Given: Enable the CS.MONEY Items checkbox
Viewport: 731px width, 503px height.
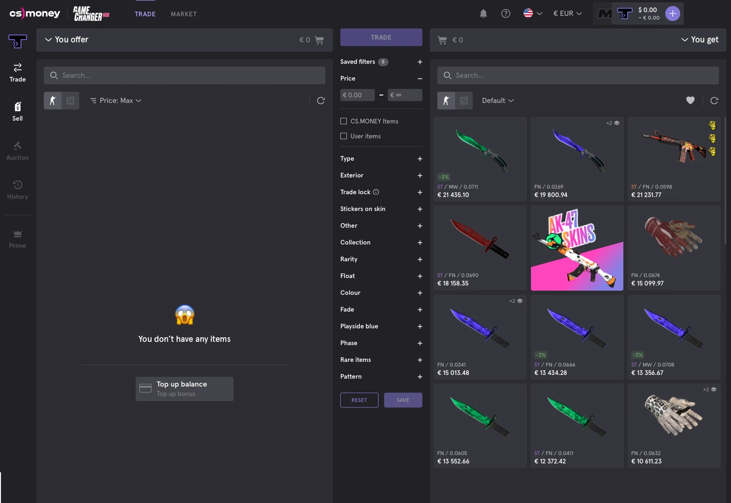Looking at the screenshot, I should click(x=344, y=121).
